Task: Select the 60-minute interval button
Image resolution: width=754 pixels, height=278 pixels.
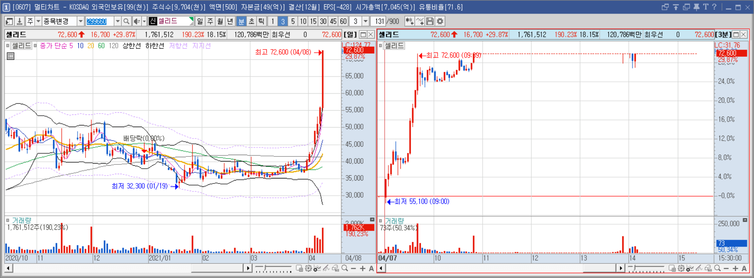Action: click(343, 21)
